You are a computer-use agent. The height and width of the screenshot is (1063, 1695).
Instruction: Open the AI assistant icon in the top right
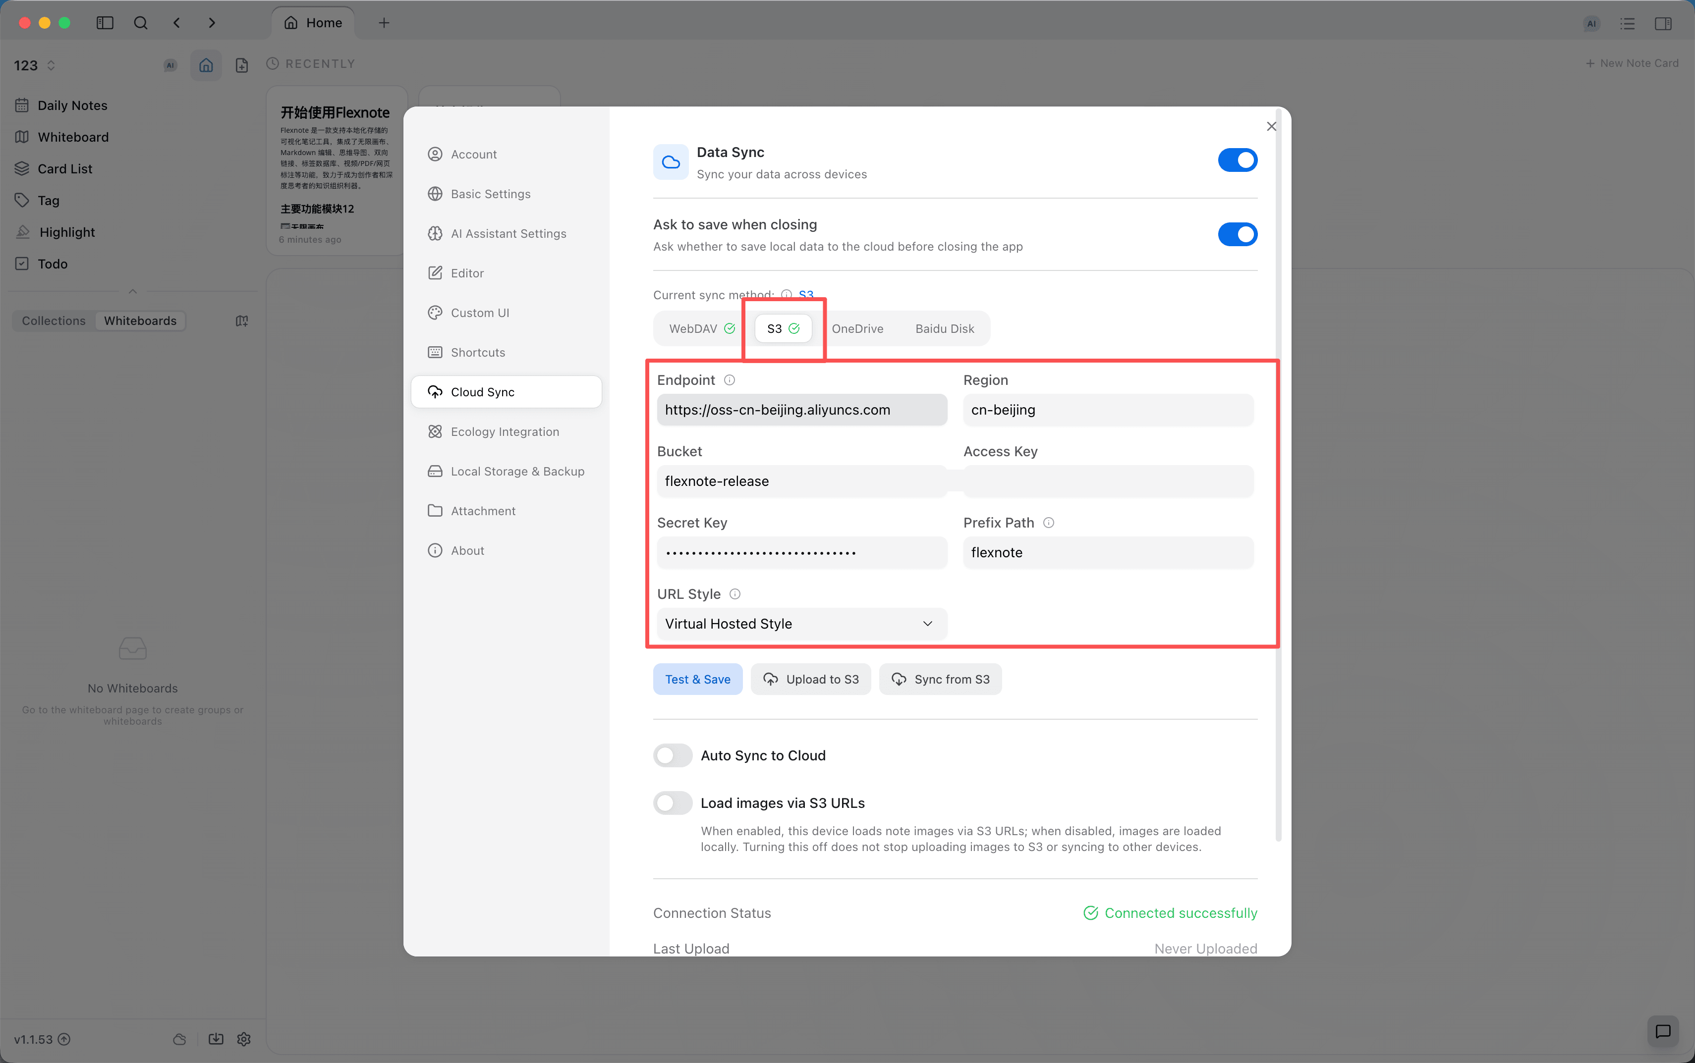pyautogui.click(x=1591, y=24)
